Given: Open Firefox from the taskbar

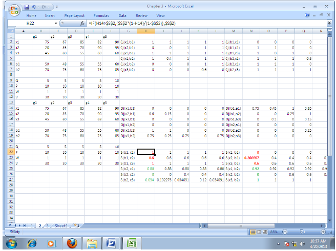Looking at the screenshot, I should point(71,243).
